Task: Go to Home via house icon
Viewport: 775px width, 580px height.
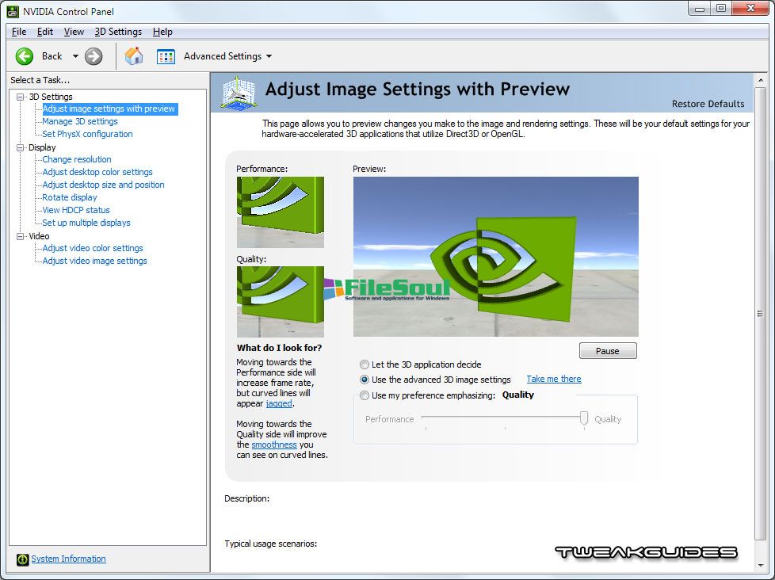Action: [x=133, y=56]
